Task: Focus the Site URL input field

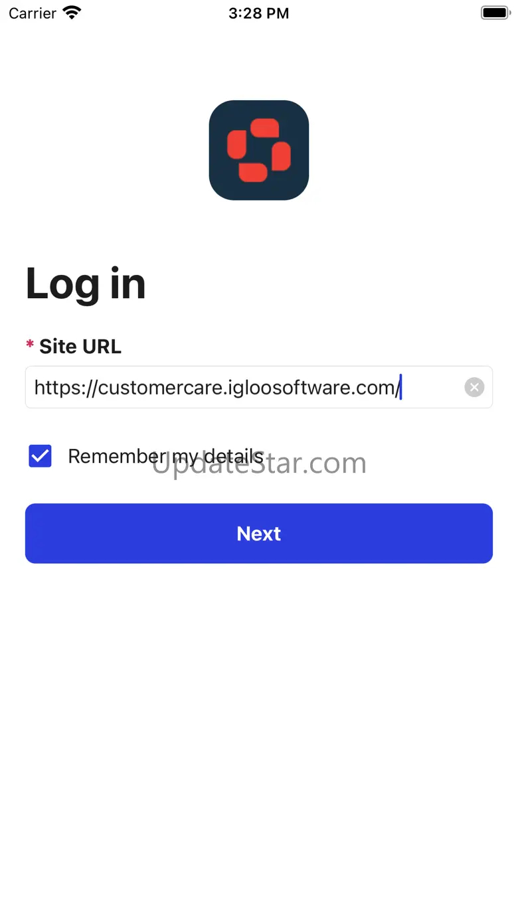Action: coord(259,387)
